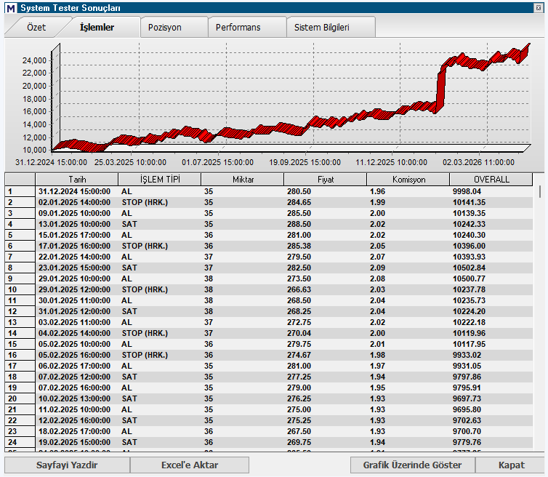Click the table's vertical scrollbar thumb
This screenshot has height=477, width=548.
coord(540,192)
